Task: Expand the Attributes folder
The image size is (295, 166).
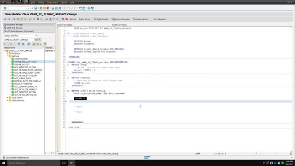Action: (8, 53)
